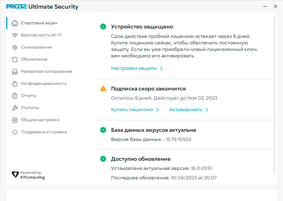
Task: Click the Стартовый экран home icon
Action: [x=15, y=23]
